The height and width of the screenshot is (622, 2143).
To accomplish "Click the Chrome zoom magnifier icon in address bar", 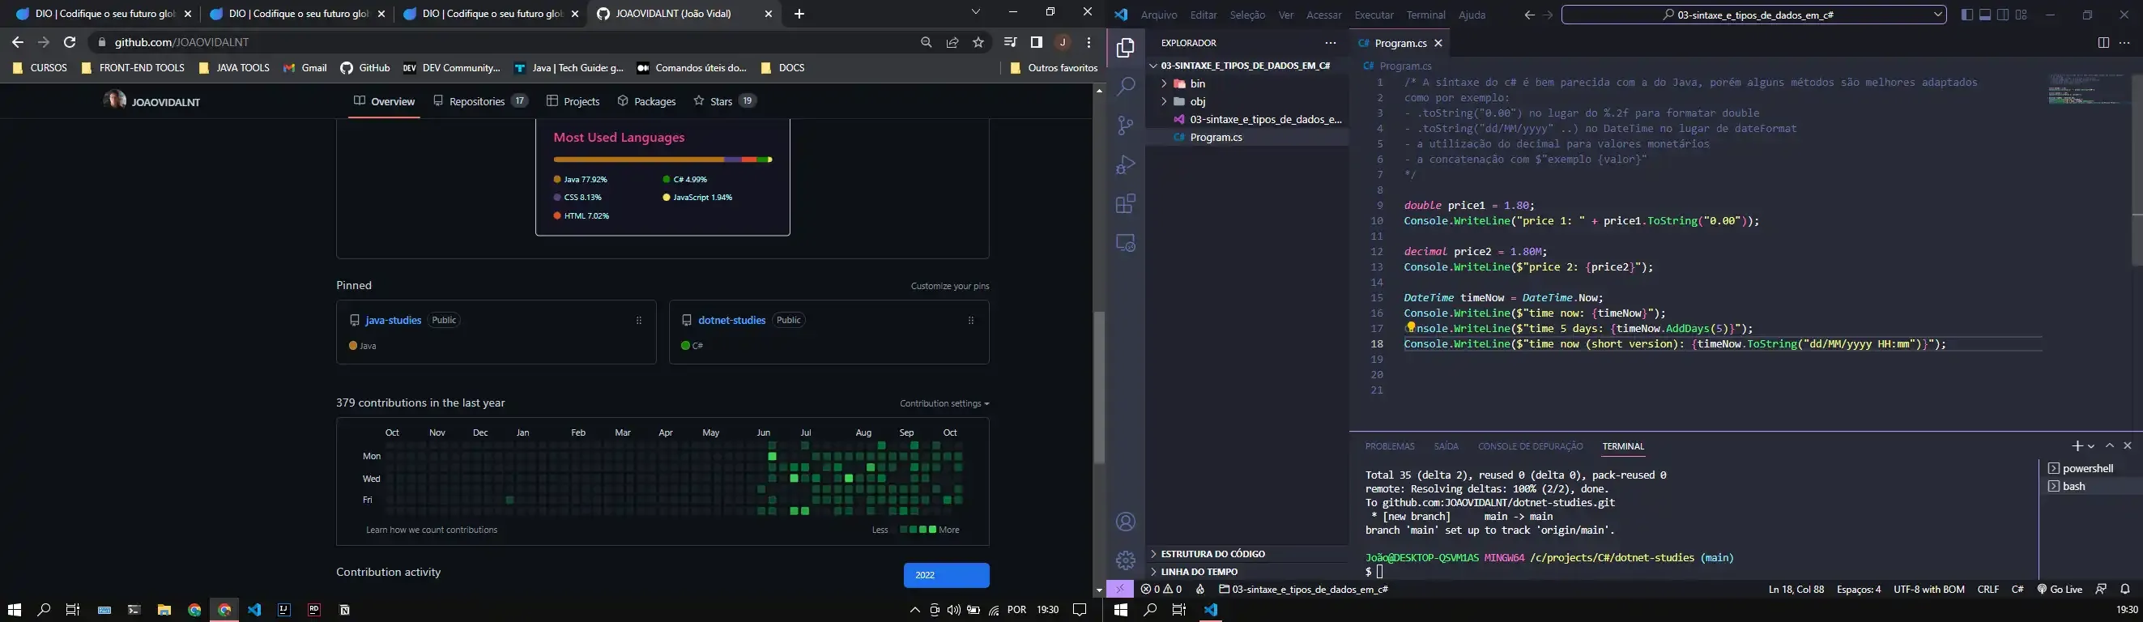I will click(926, 42).
